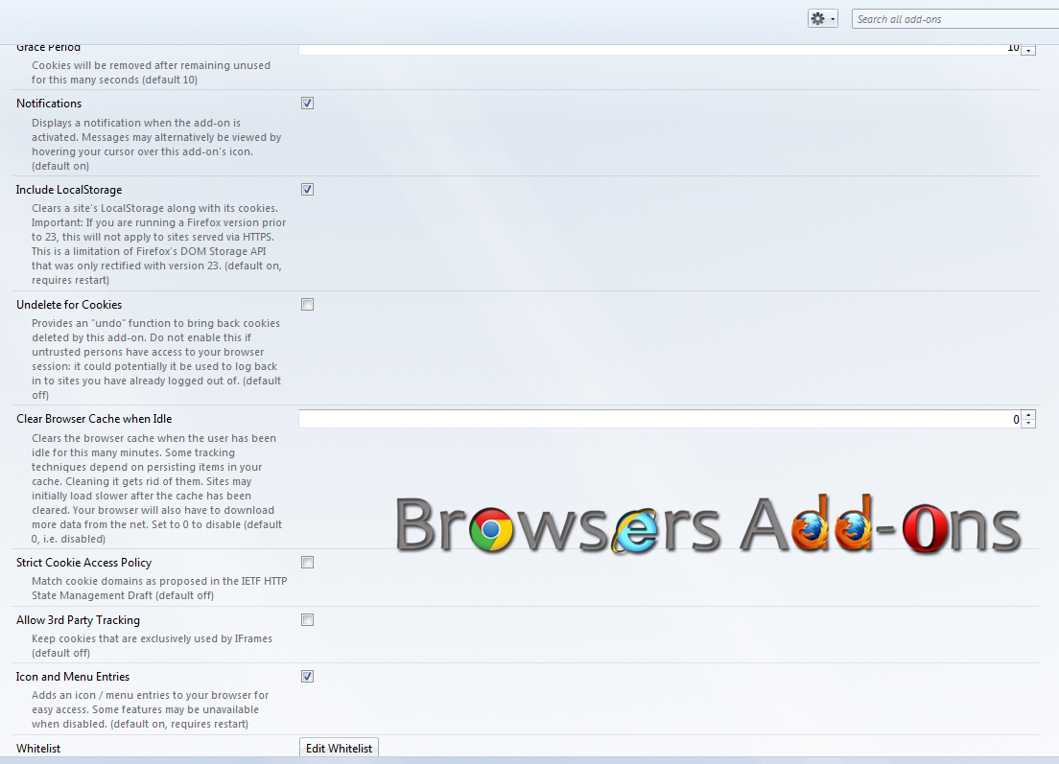Disable the Notifications checkbox
Screen dimensions: 1059x764
pyautogui.click(x=307, y=103)
